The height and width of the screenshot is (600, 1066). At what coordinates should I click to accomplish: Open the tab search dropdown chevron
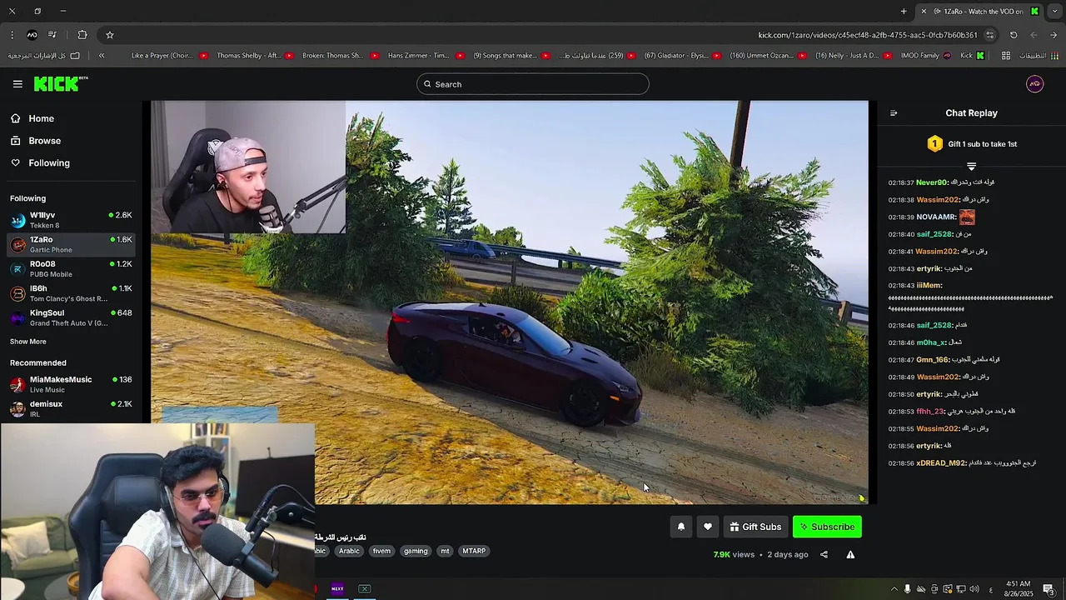[1054, 12]
